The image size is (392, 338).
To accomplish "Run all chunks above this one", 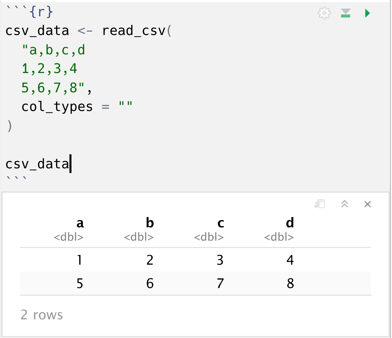I will click(x=346, y=13).
